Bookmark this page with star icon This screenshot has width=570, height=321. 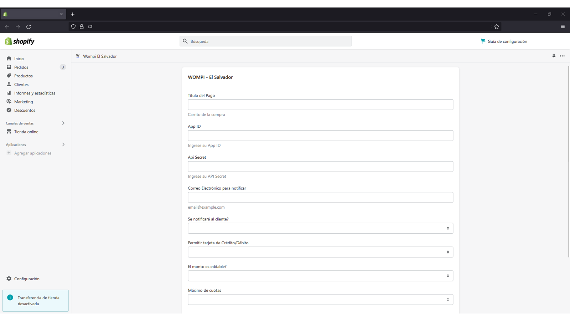coord(497,26)
